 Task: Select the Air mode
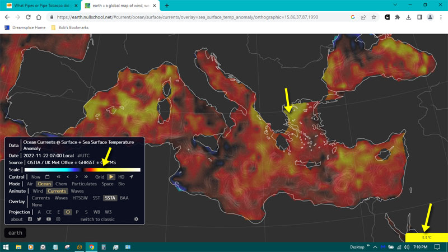coord(30,184)
